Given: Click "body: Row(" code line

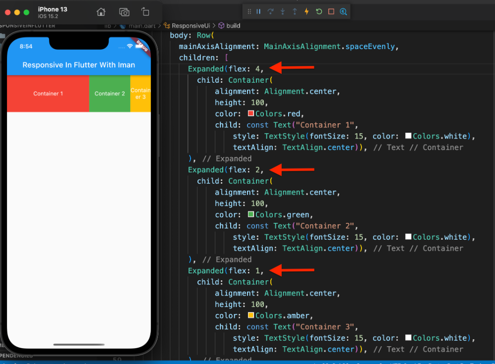Looking at the screenshot, I should pos(192,35).
